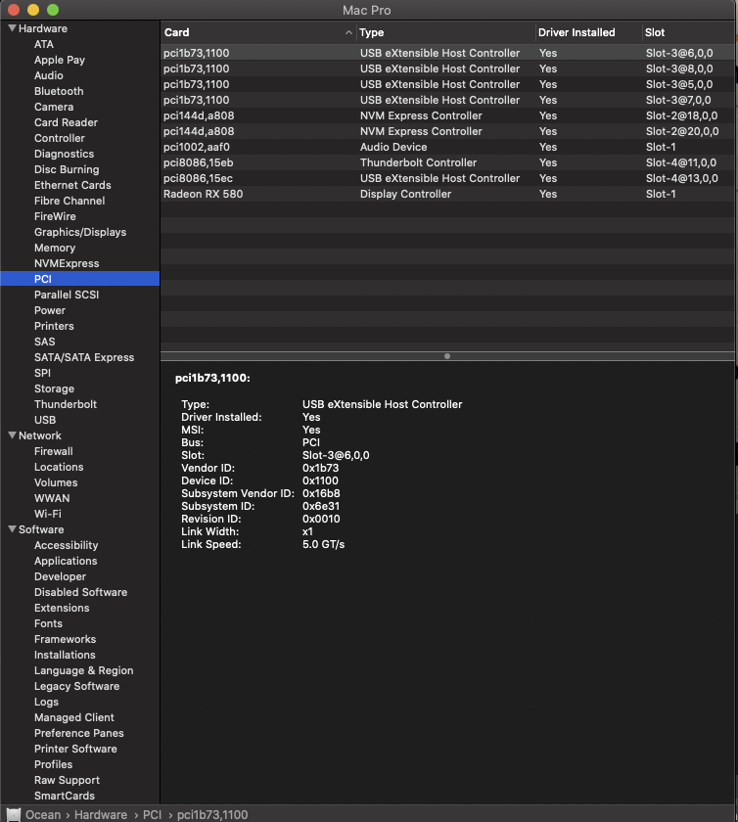
Task: Open NVMExpress section
Action: click(x=67, y=263)
